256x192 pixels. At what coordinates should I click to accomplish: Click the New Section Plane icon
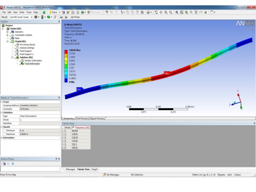coord(63,12)
